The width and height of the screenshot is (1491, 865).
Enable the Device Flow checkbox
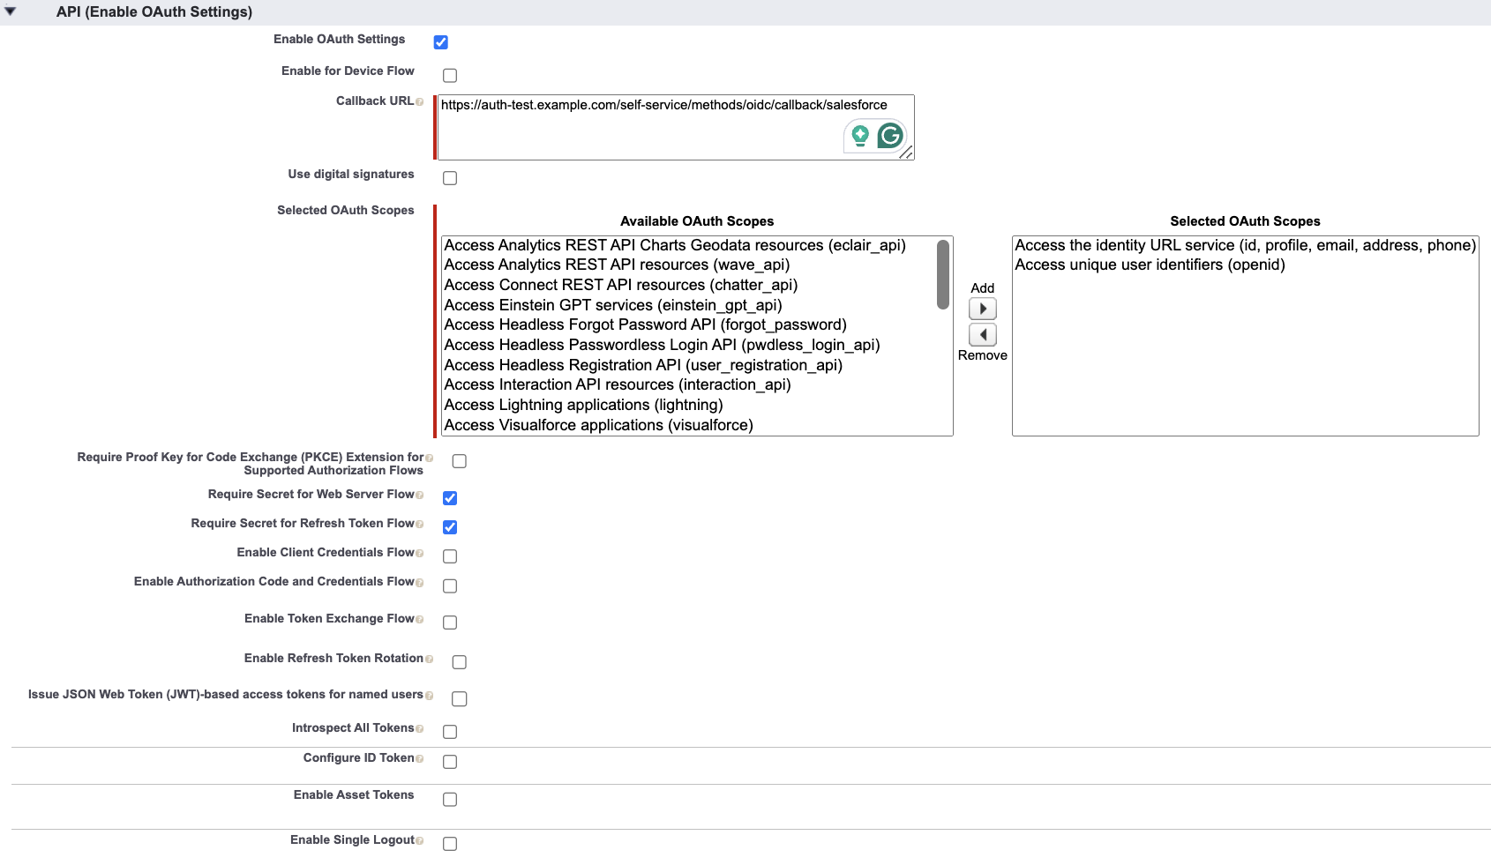[x=450, y=75]
